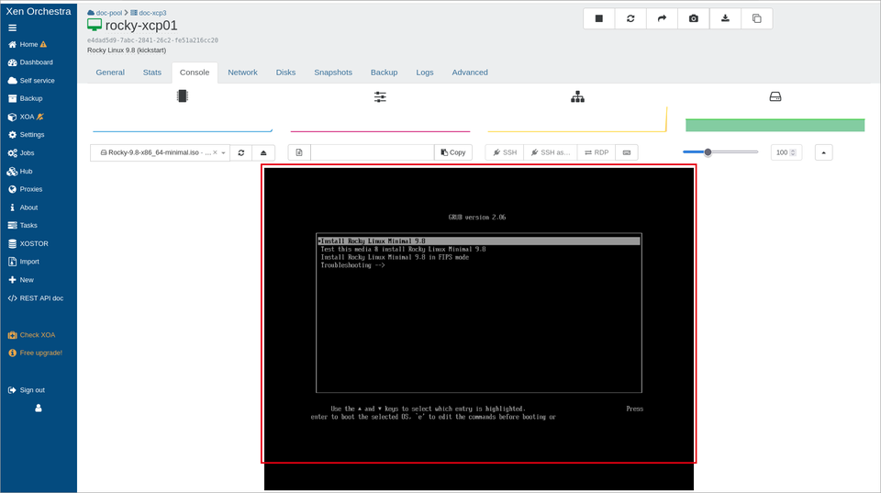Open the About page
881x493 pixels.
pos(23,207)
